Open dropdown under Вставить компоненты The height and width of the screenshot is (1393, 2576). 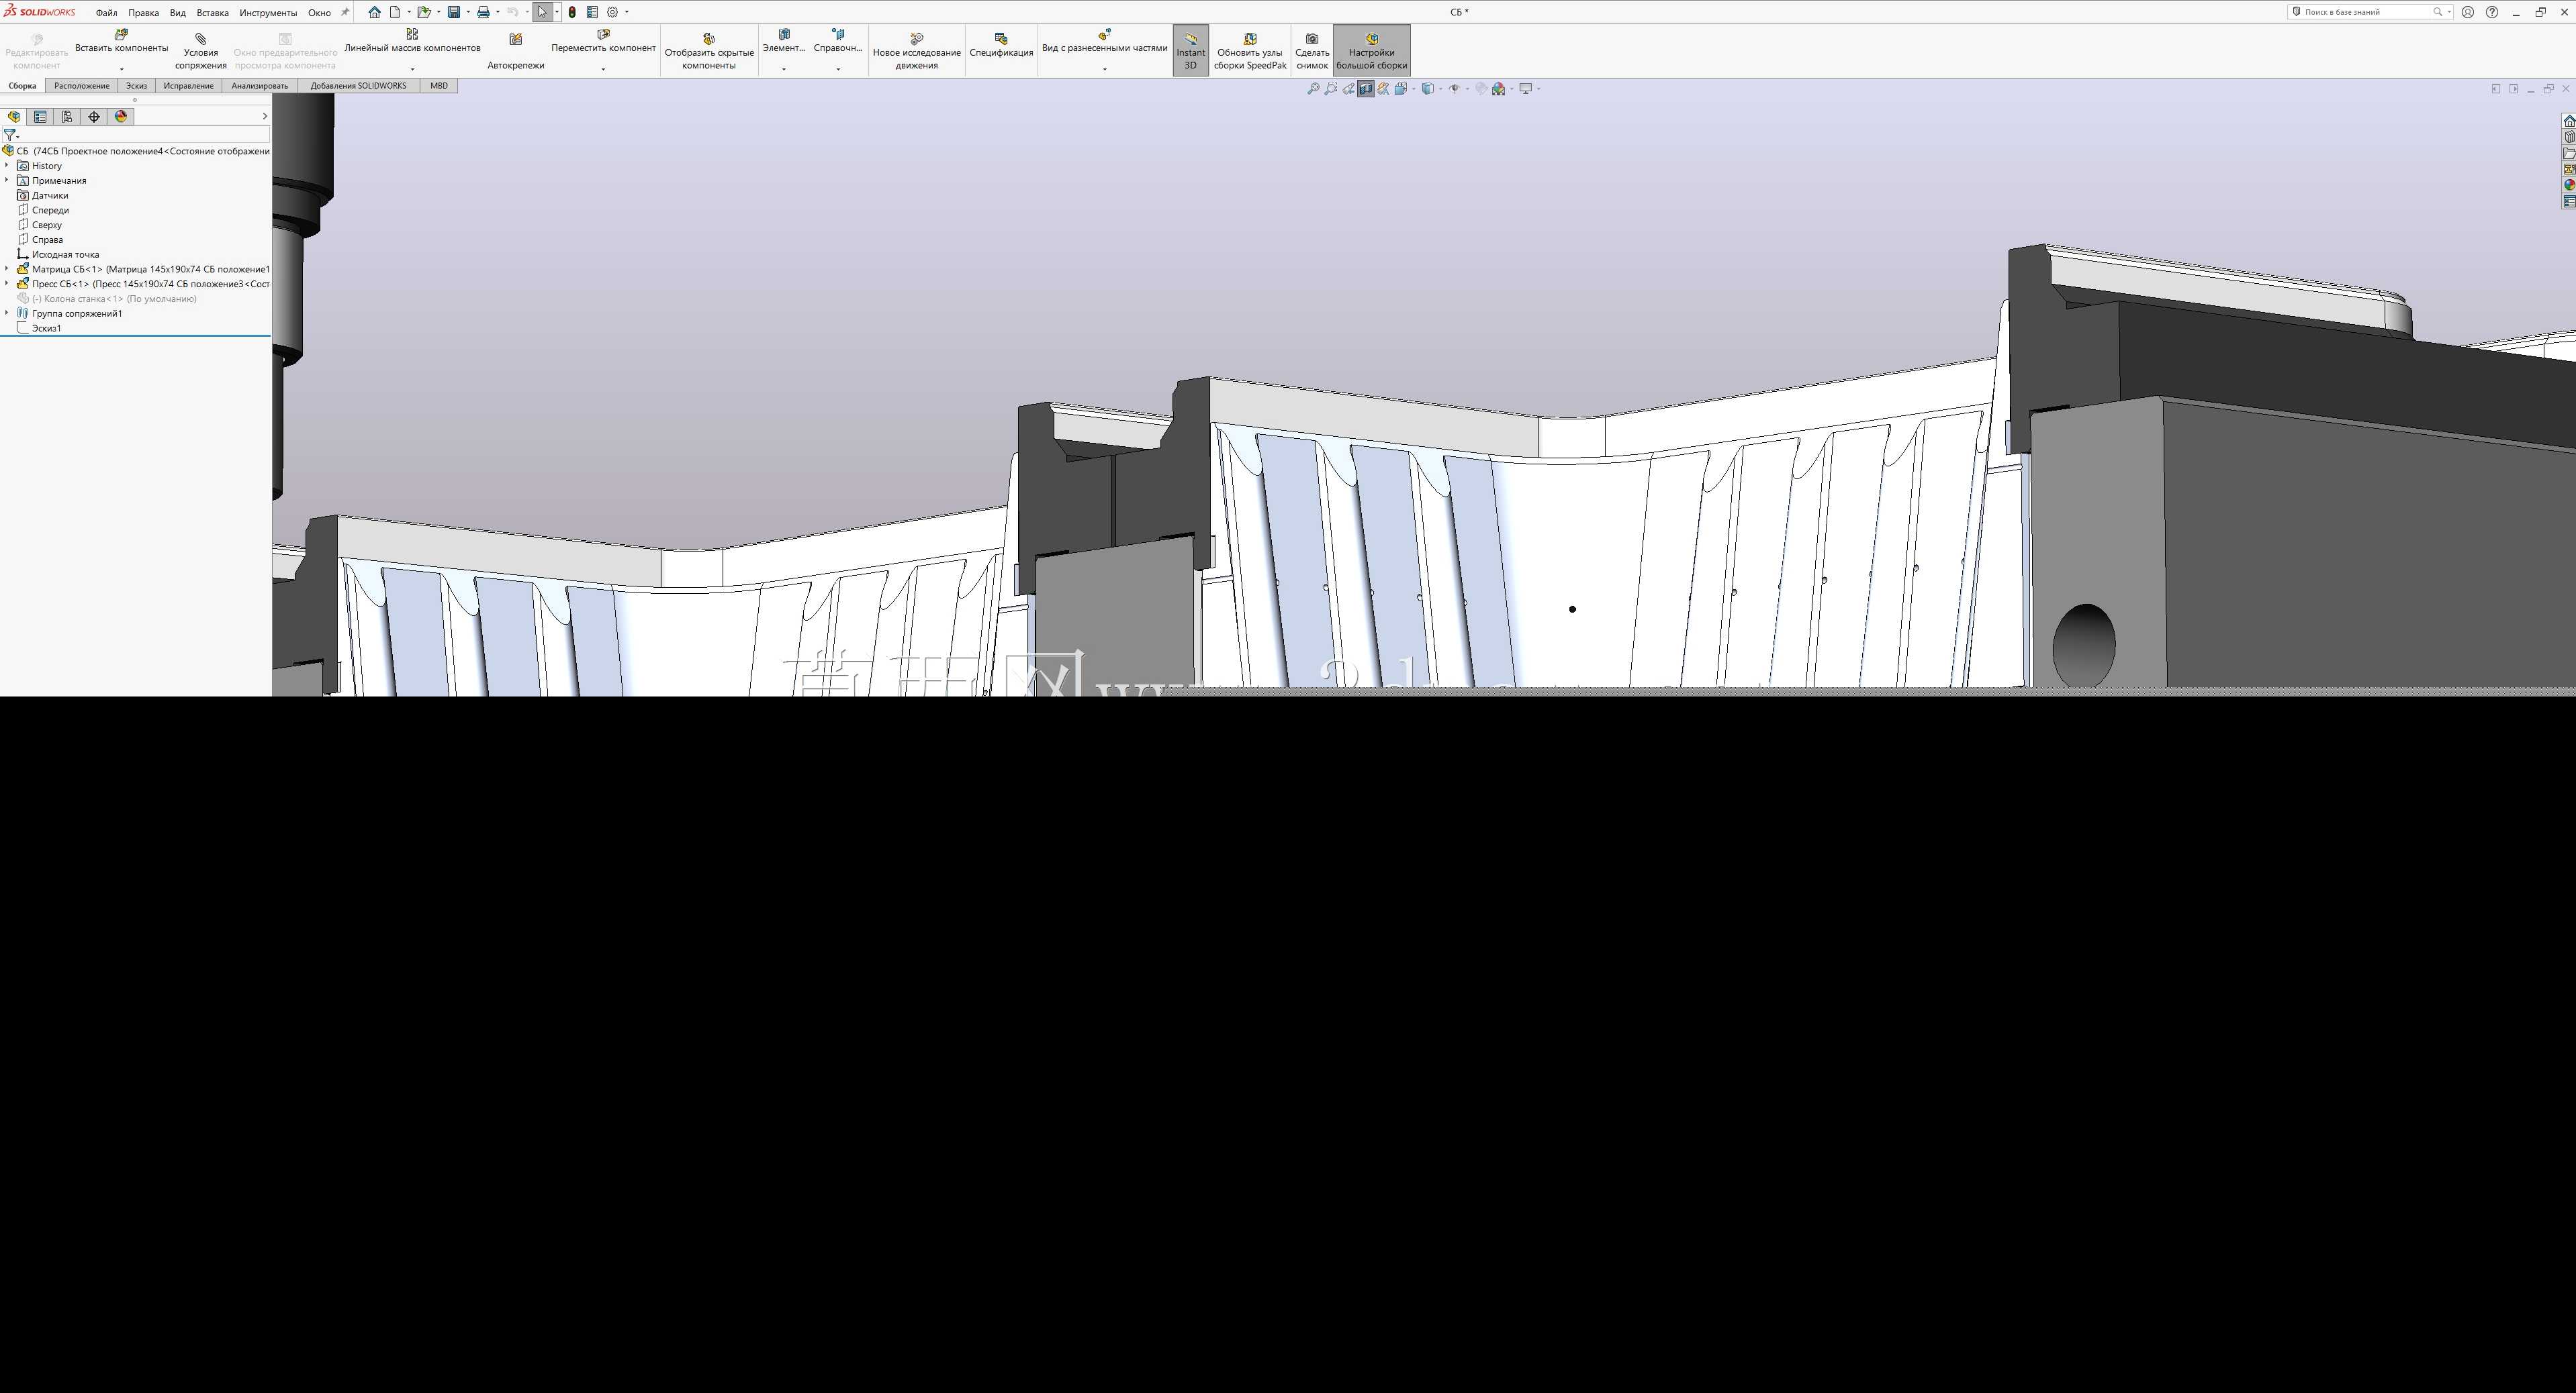pos(122,69)
